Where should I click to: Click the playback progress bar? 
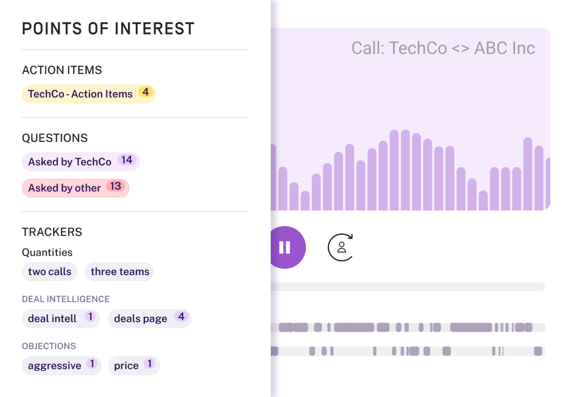(408, 287)
